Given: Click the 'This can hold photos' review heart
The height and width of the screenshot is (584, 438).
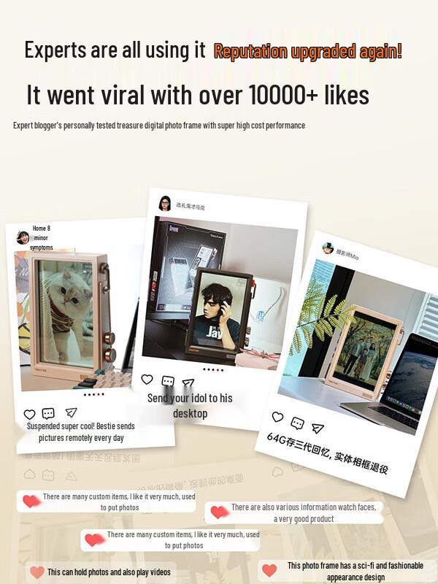Looking at the screenshot, I should [x=37, y=572].
